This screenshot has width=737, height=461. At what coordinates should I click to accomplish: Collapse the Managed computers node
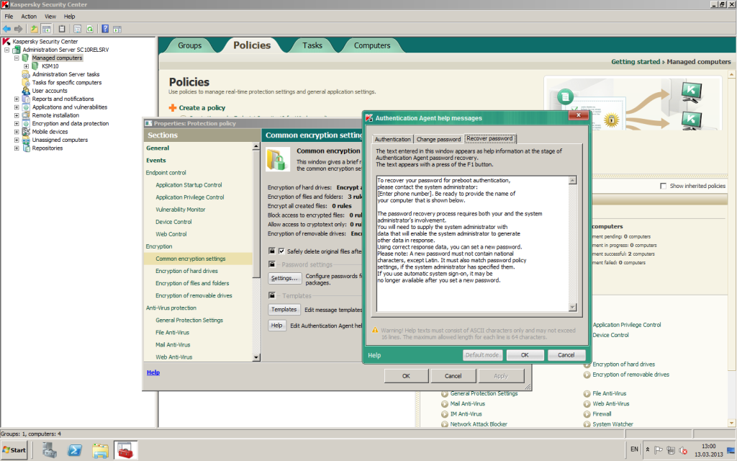pos(17,58)
